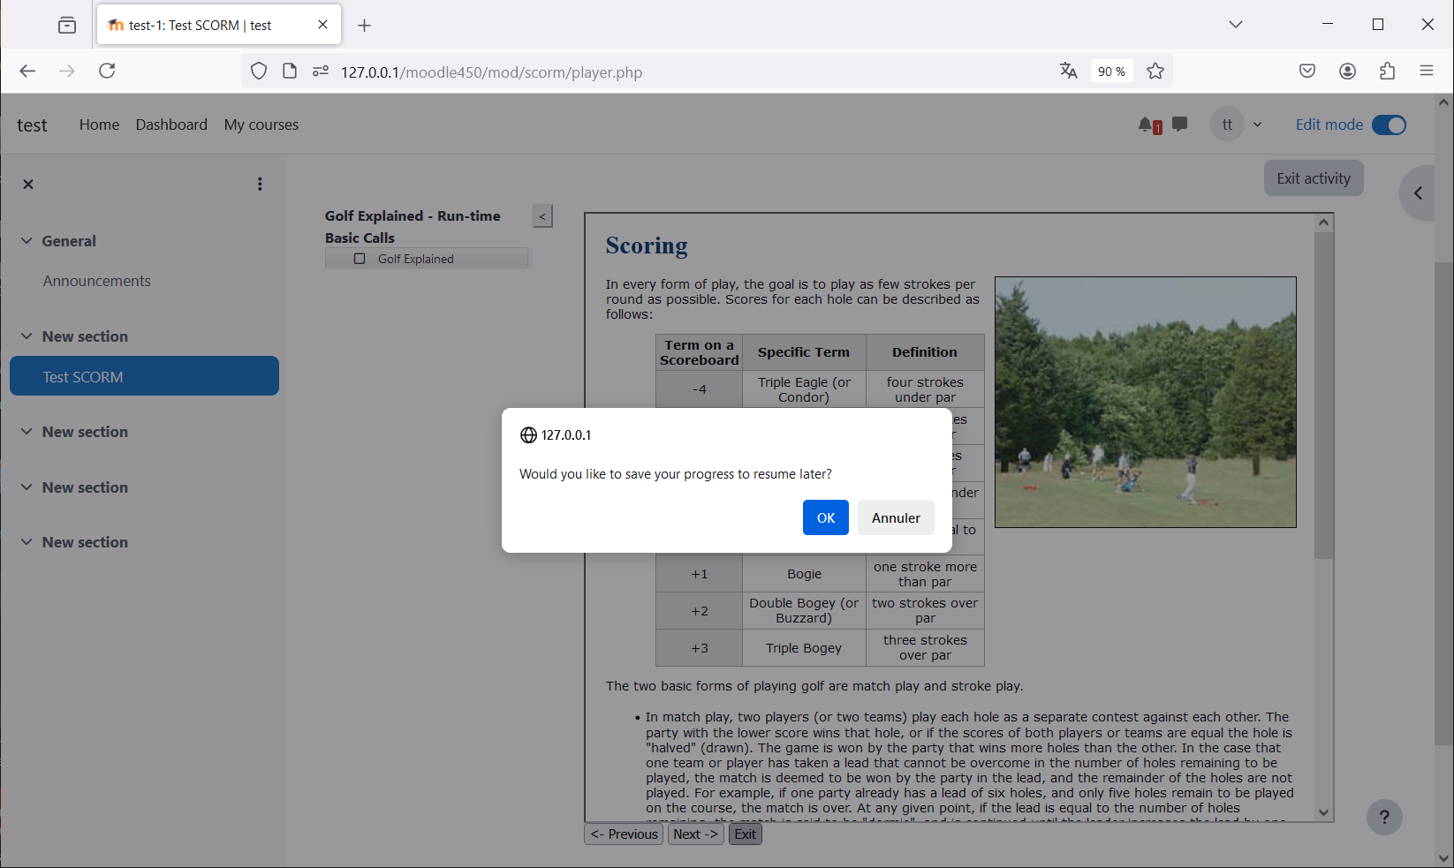Open course index three-dot options menu

[260, 184]
